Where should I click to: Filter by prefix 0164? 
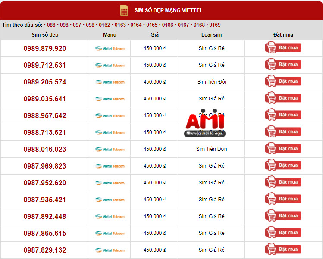click(136, 25)
